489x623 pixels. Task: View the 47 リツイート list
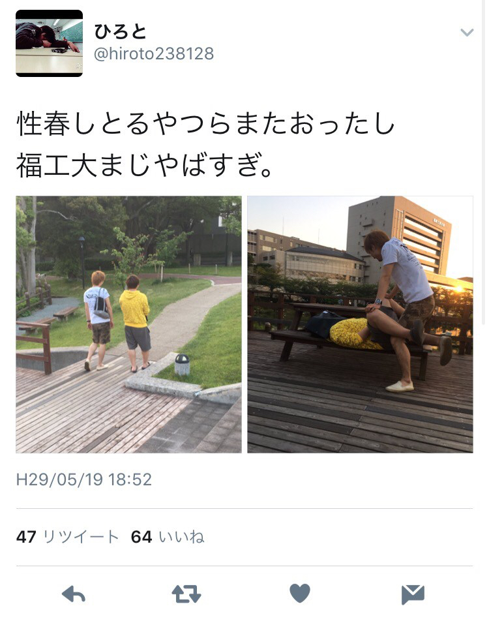(x=68, y=537)
